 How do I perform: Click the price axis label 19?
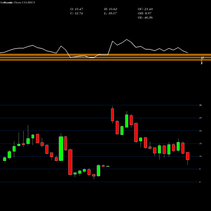pos(200,143)
